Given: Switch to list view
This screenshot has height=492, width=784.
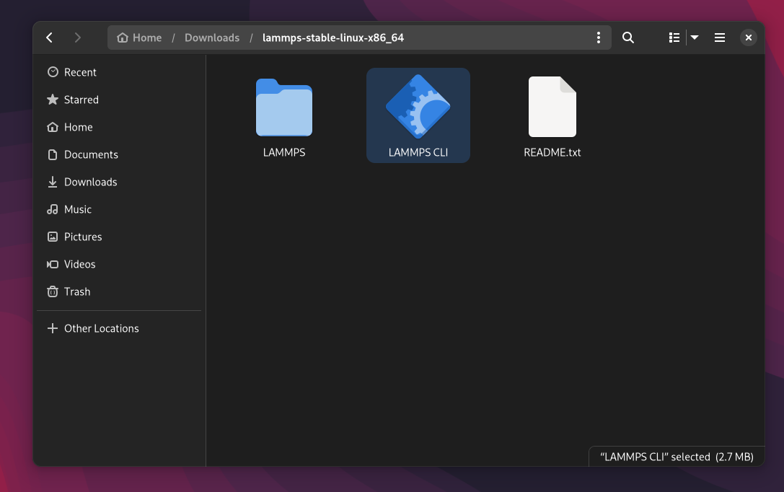Looking at the screenshot, I should (674, 38).
